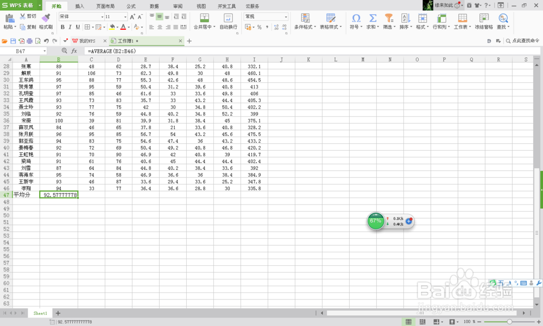Viewport: 543px width, 326px height.
Task: Open the number format dropdown (常规)
Action: (286, 17)
